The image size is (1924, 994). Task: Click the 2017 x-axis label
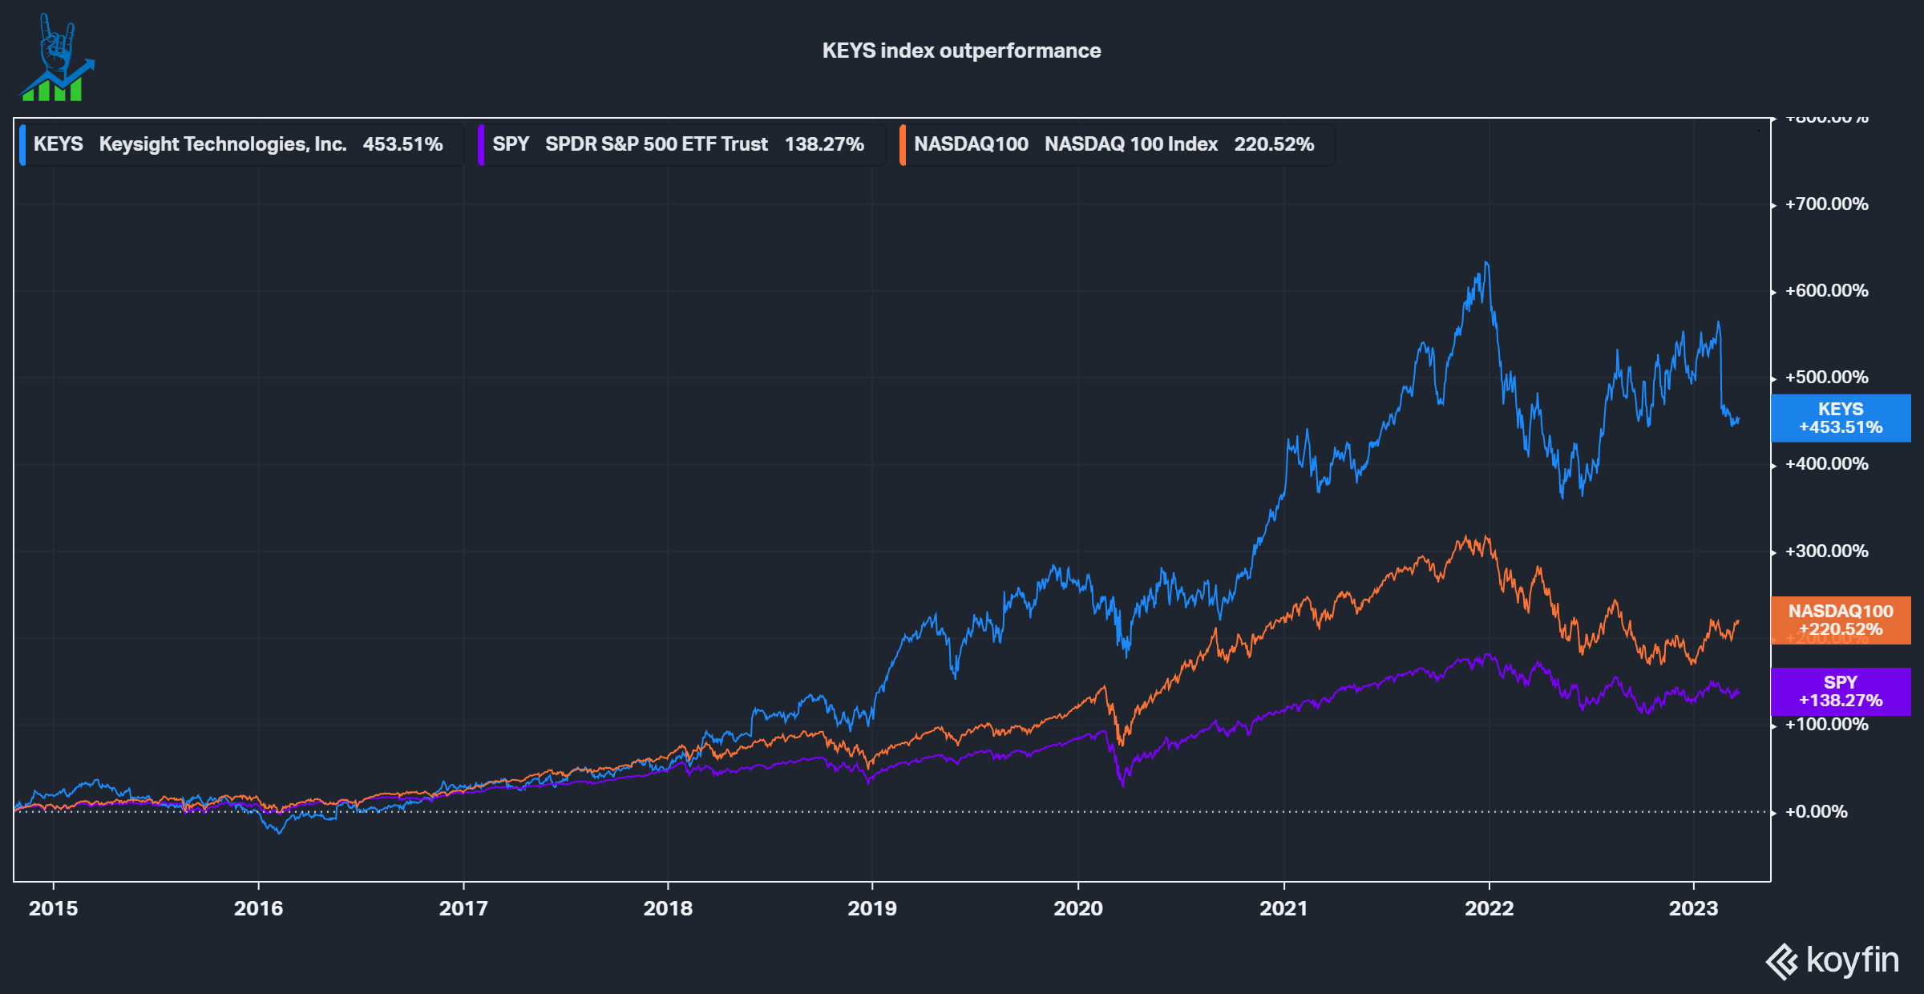click(x=463, y=908)
